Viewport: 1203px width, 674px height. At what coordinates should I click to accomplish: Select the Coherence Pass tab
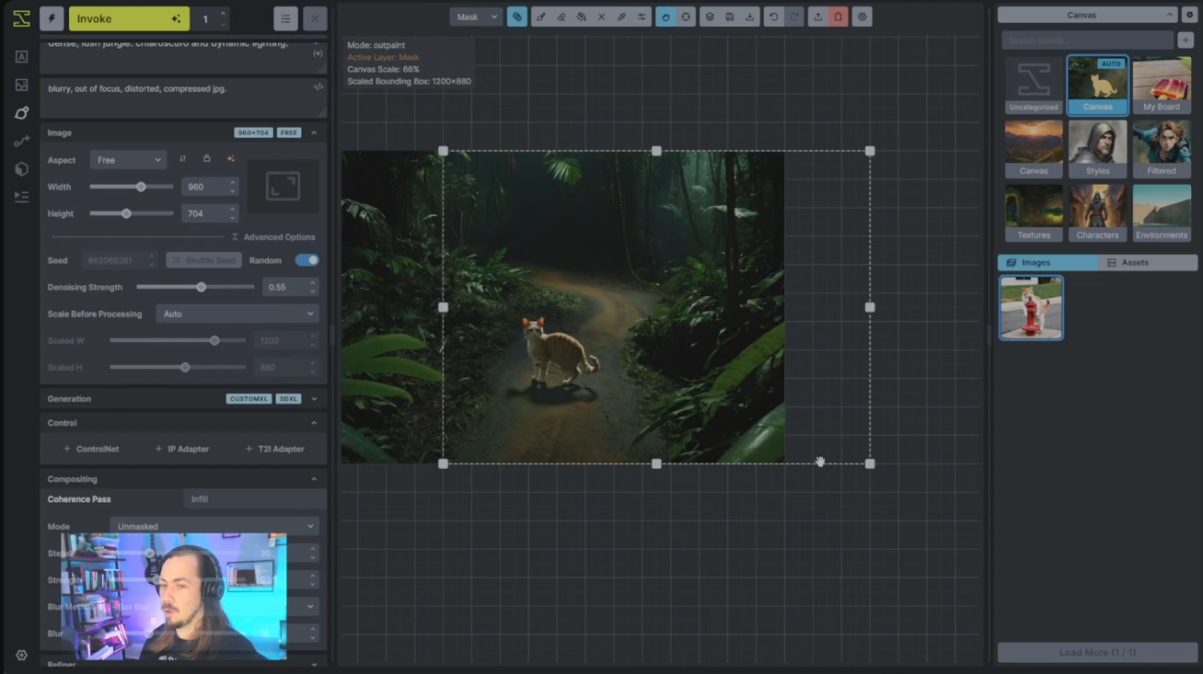pos(110,499)
